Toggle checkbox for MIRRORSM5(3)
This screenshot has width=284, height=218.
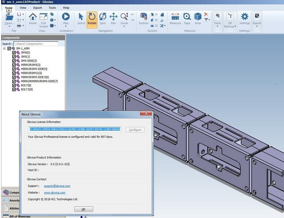[x=14, y=65]
